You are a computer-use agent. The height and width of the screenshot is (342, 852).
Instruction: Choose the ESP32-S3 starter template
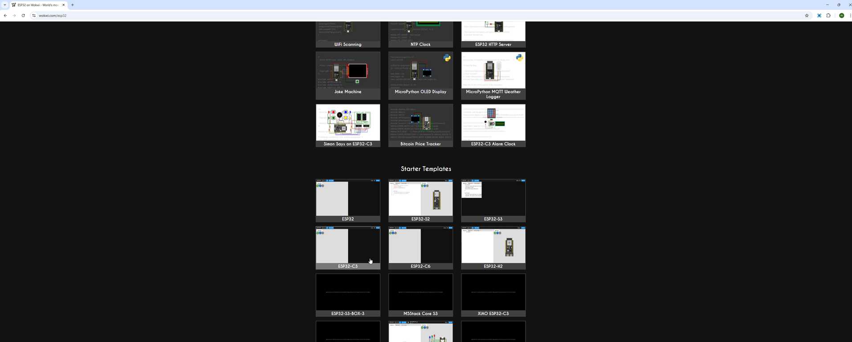493,200
